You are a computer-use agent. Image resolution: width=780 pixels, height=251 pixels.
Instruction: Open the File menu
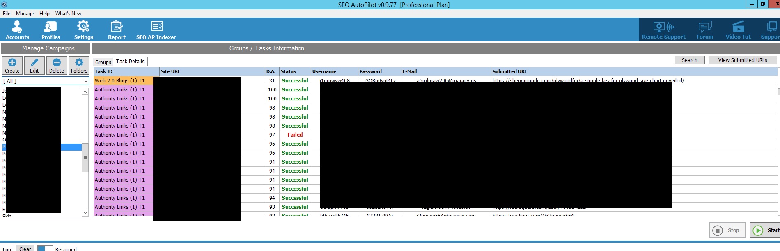[x=7, y=14]
